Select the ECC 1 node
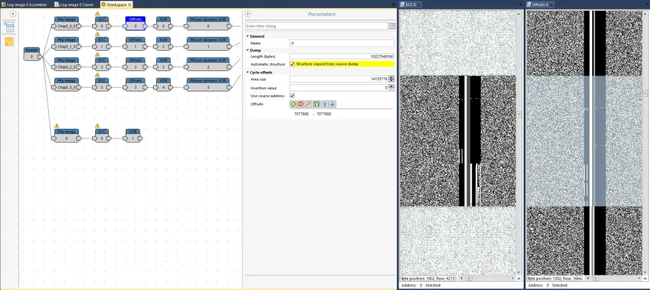Screen dimensions: 650x290 (102, 44)
